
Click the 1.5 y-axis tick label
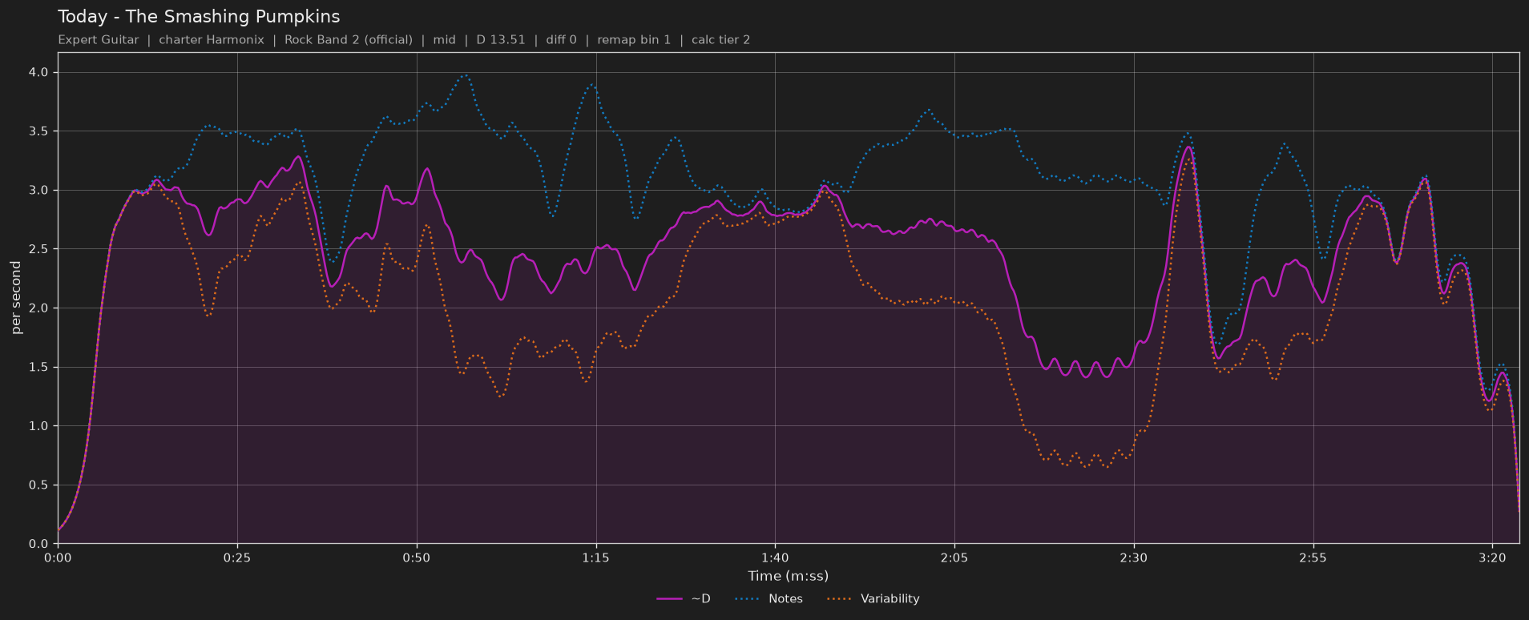(x=39, y=367)
